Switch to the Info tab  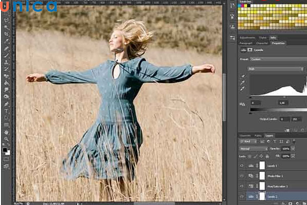tap(273, 37)
